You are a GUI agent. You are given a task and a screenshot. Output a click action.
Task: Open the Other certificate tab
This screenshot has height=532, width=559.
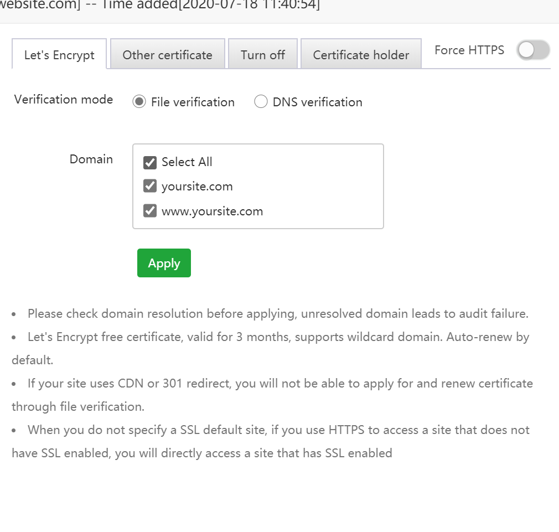[167, 55]
